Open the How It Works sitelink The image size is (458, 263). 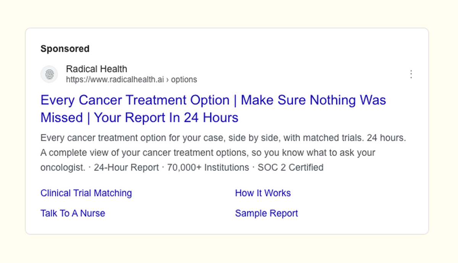tap(263, 193)
